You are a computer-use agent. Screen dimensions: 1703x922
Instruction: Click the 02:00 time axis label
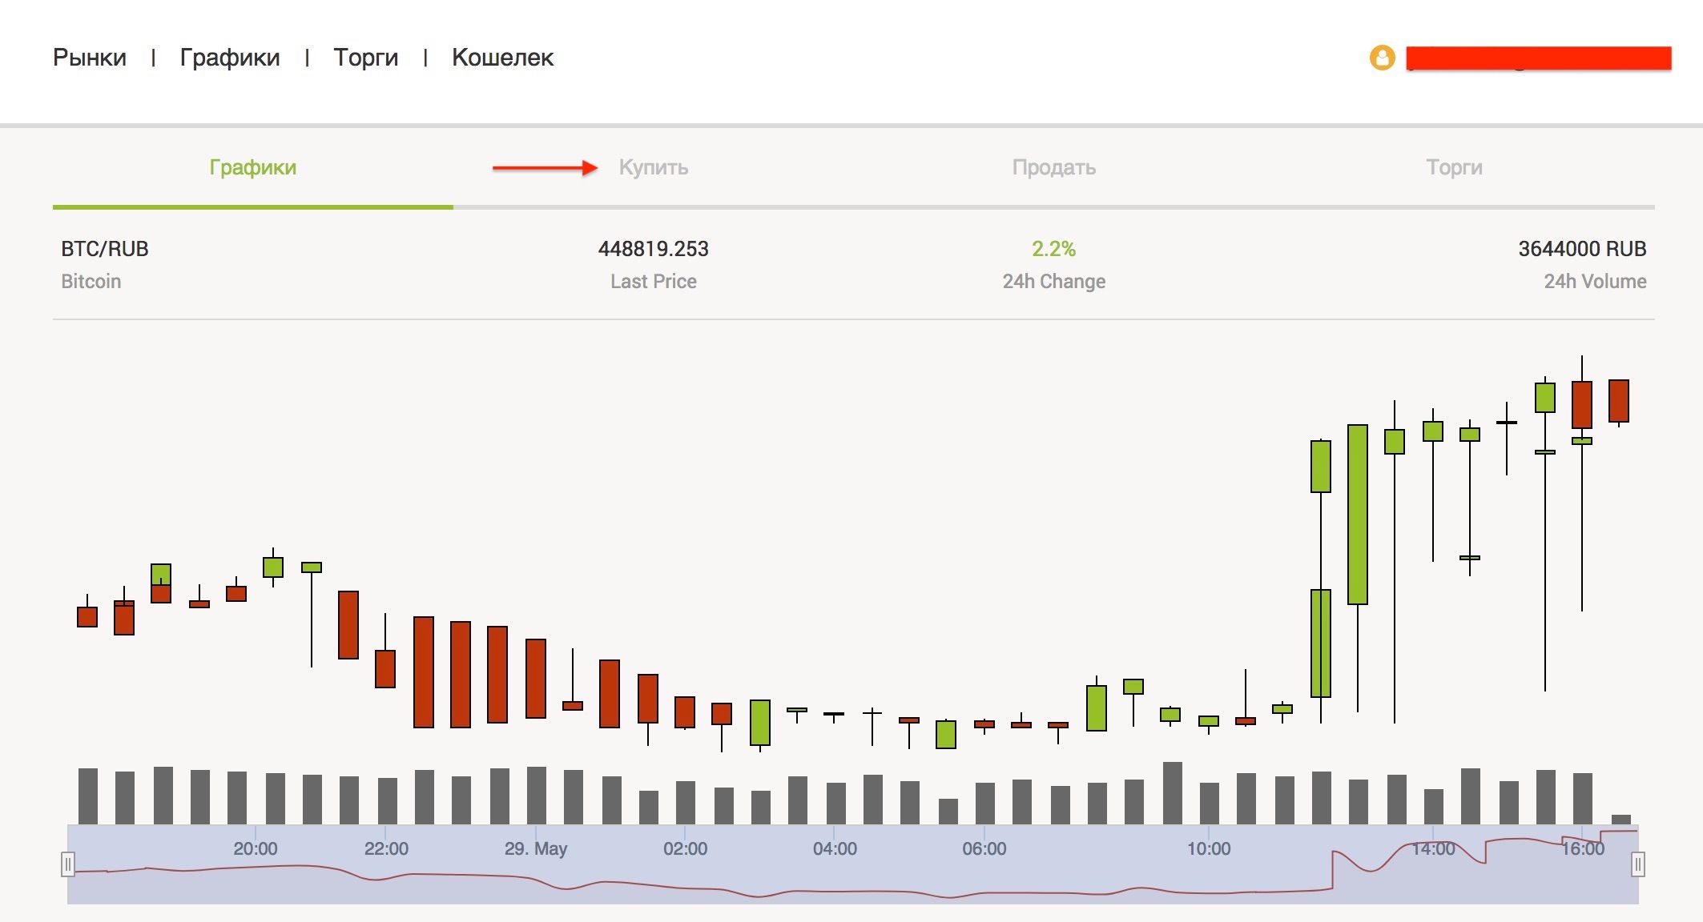pos(685,849)
